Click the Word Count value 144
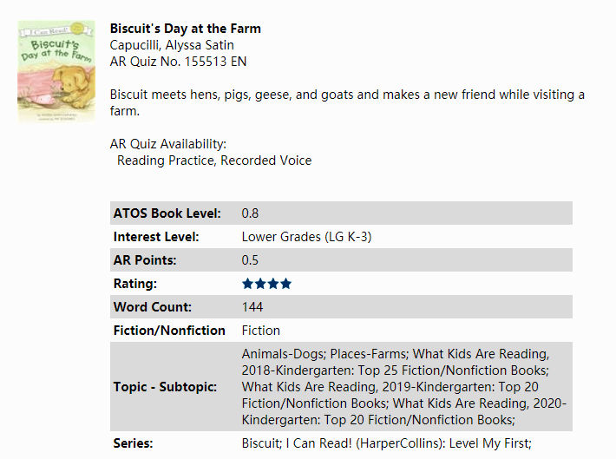Screen dimensions: 616x459 [x=252, y=307]
